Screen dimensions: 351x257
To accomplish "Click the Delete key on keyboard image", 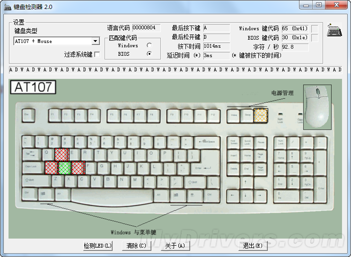I will [x=234, y=170].
